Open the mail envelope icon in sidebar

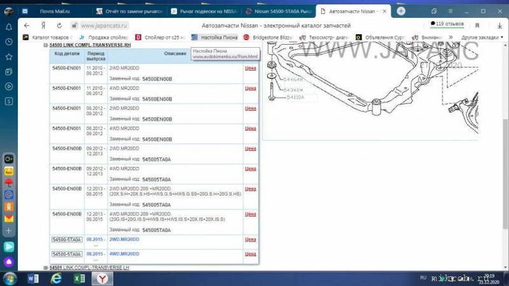point(9,218)
